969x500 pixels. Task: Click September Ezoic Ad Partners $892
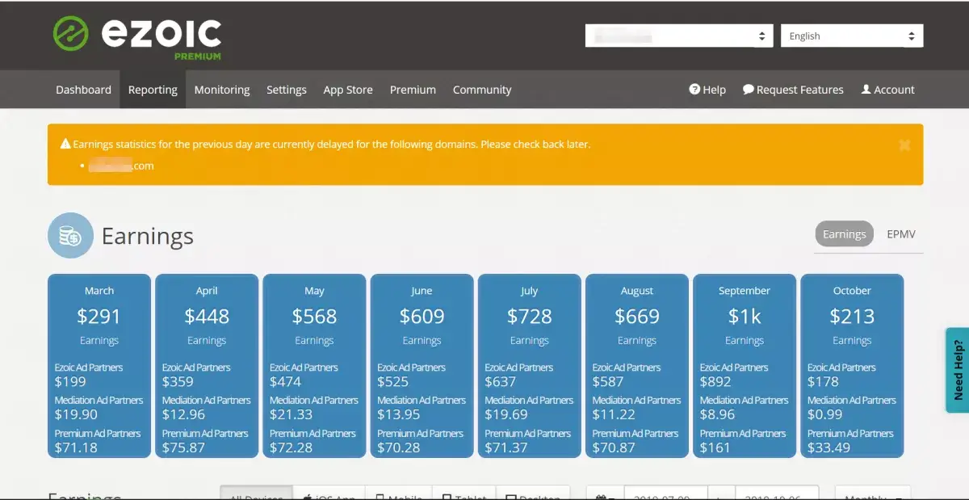click(715, 381)
